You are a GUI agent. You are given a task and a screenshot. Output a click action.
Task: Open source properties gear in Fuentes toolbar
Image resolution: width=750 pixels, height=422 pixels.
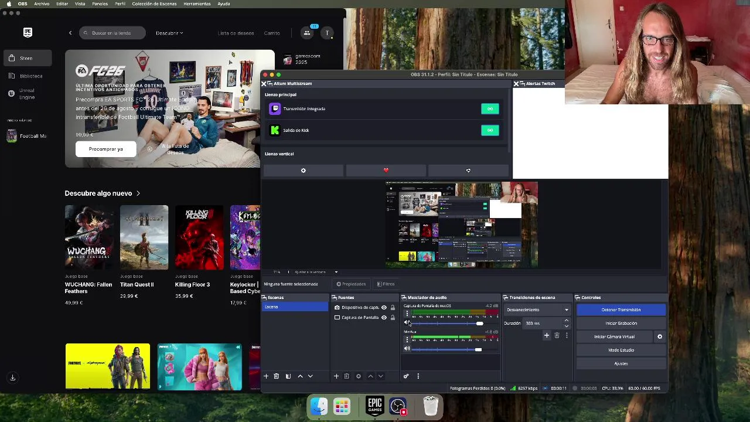359,376
